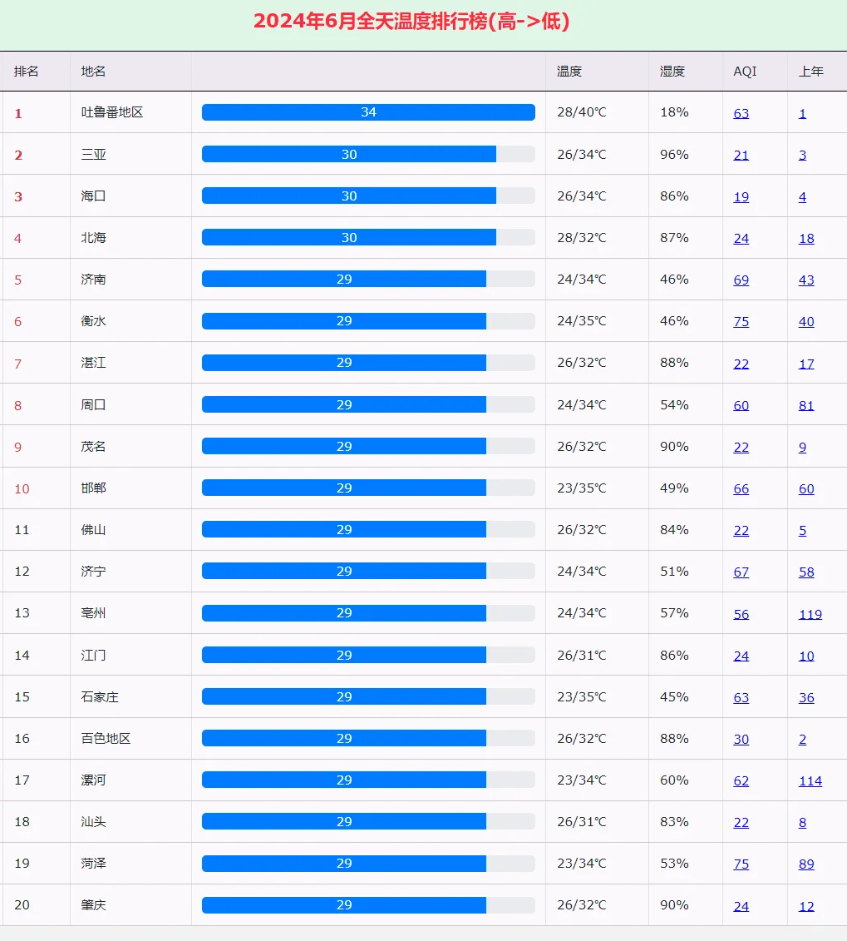The image size is (847, 941).
Task: Click AQI link 75 in 衡水 row
Action: tap(741, 322)
